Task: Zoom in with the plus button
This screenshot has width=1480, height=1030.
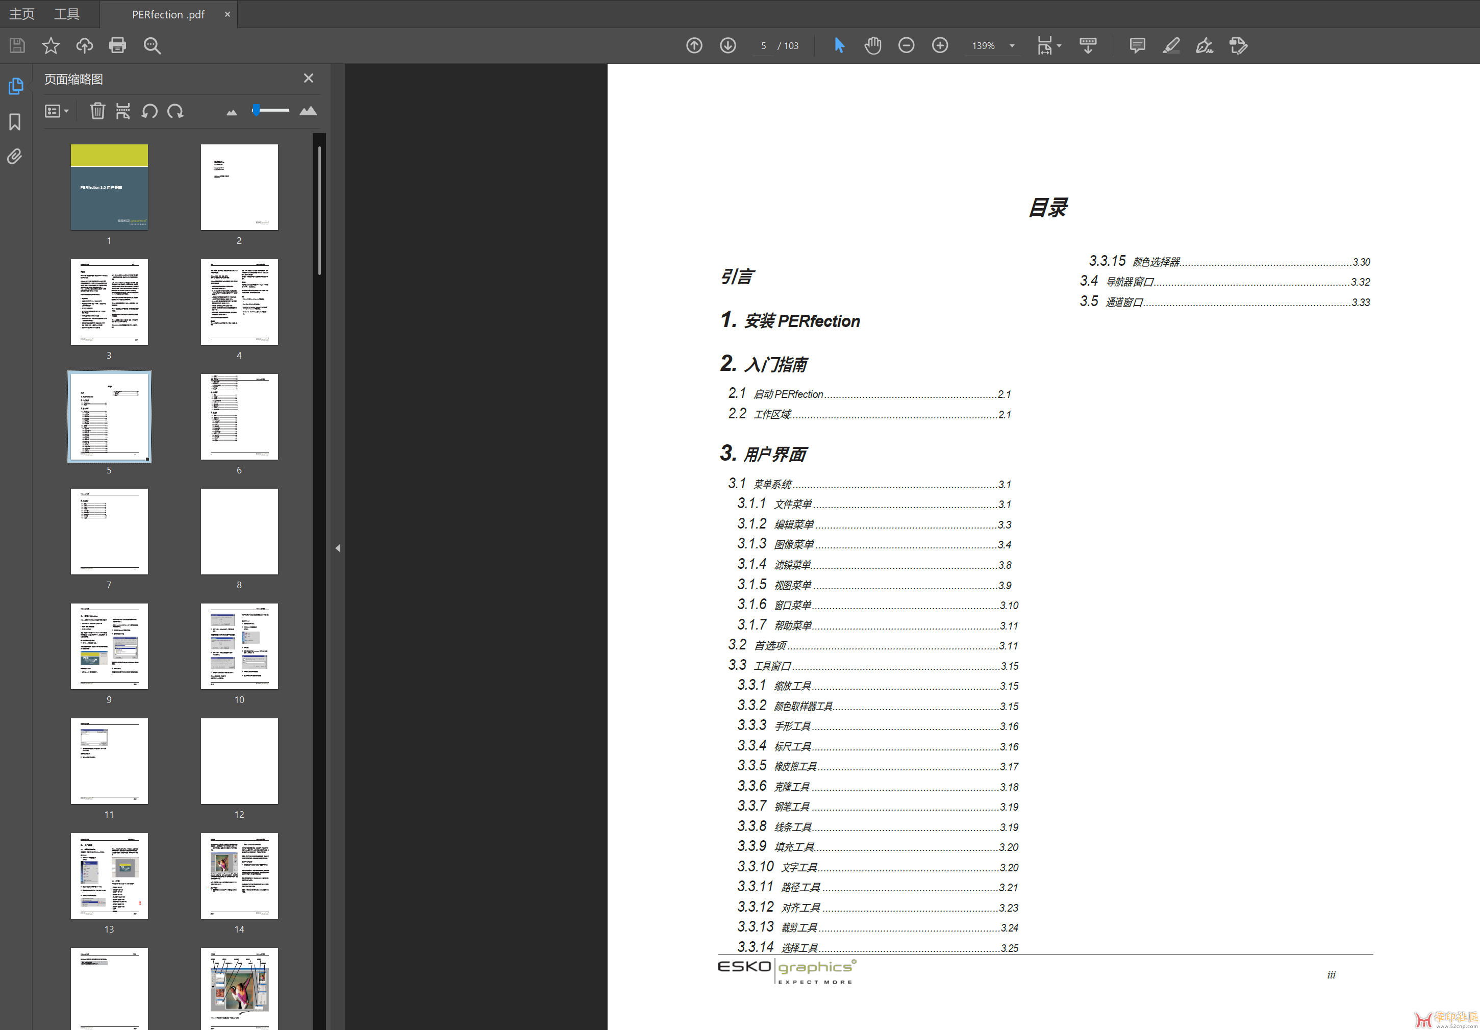Action: tap(940, 46)
